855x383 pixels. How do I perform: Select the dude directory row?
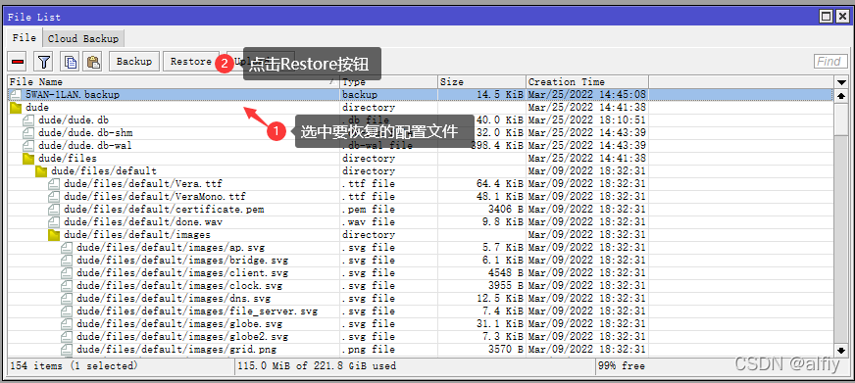point(421,108)
